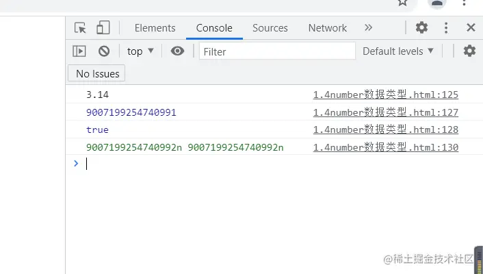This screenshot has height=274, width=483.
Task: Open source link html:125
Action: click(386, 95)
